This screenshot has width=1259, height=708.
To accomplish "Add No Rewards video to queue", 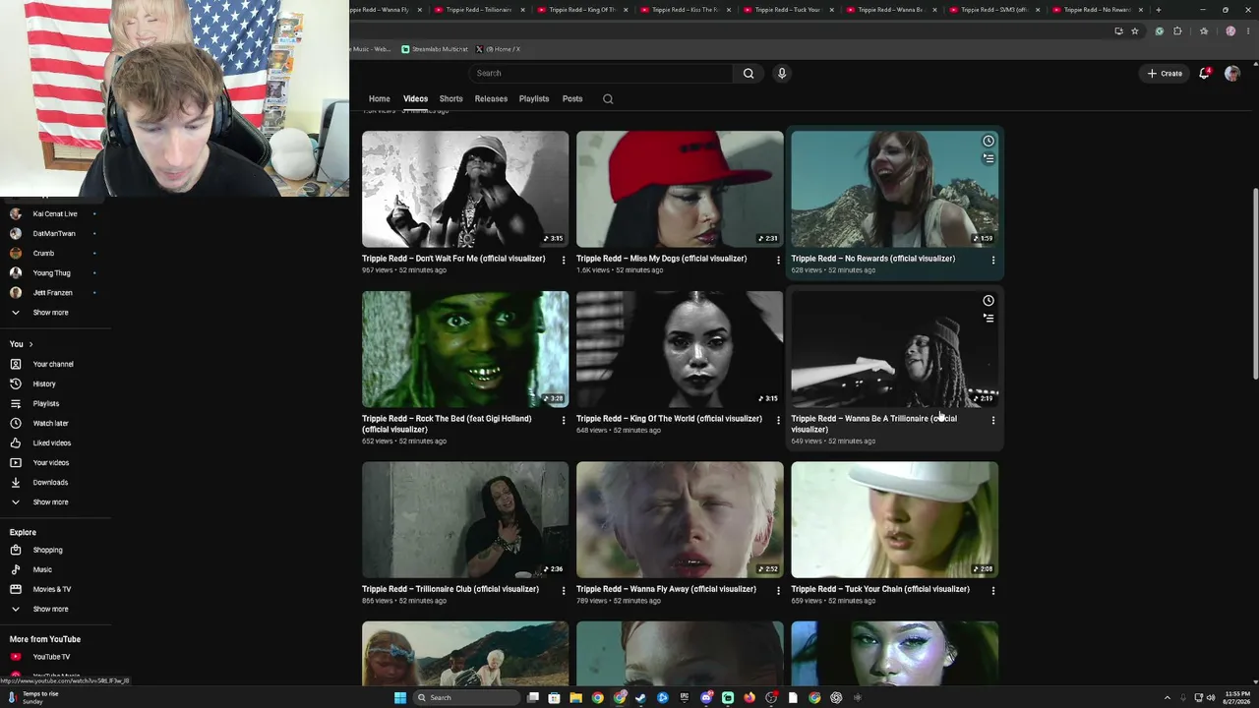I will 989,158.
